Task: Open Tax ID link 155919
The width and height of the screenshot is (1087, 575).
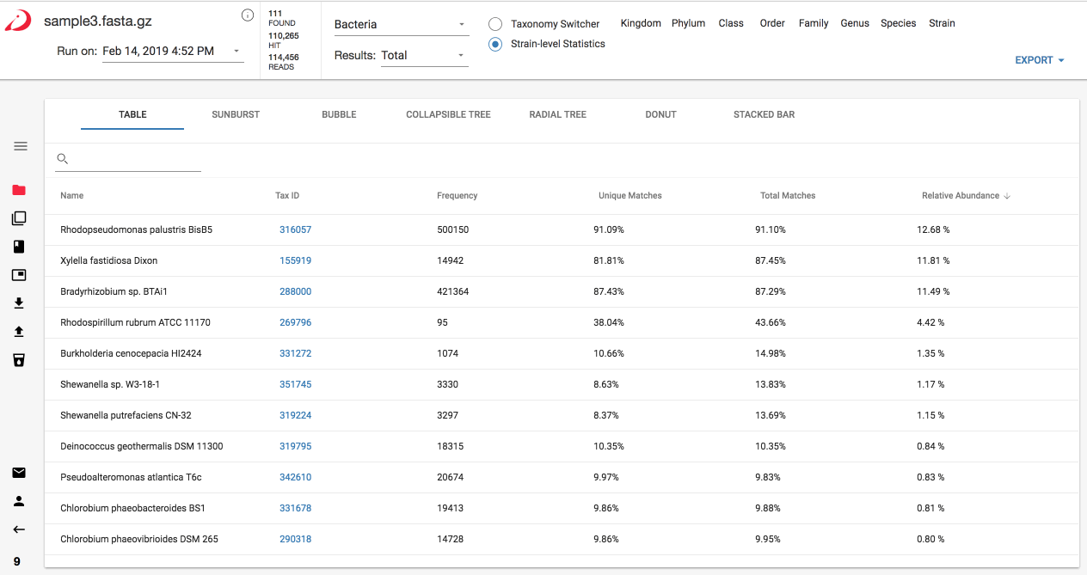Action: point(295,260)
